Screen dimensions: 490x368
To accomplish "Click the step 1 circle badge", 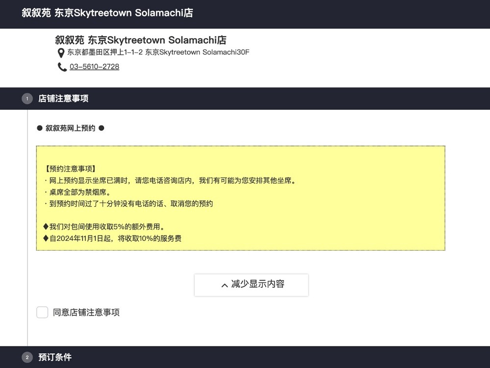I will [27, 99].
